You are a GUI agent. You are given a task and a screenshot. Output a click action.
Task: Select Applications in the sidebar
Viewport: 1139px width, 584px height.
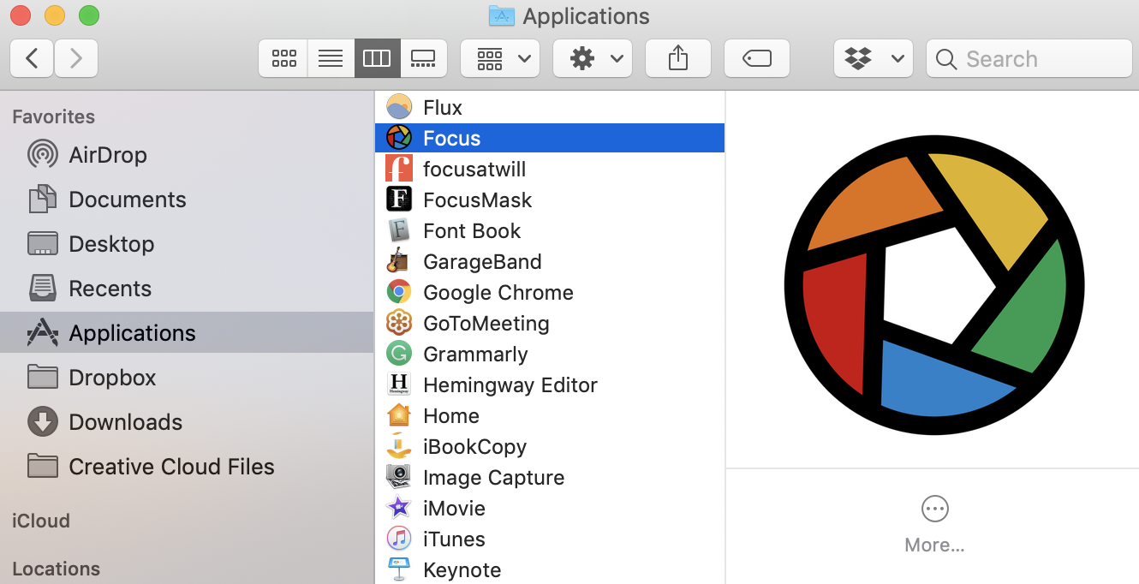pos(187,332)
